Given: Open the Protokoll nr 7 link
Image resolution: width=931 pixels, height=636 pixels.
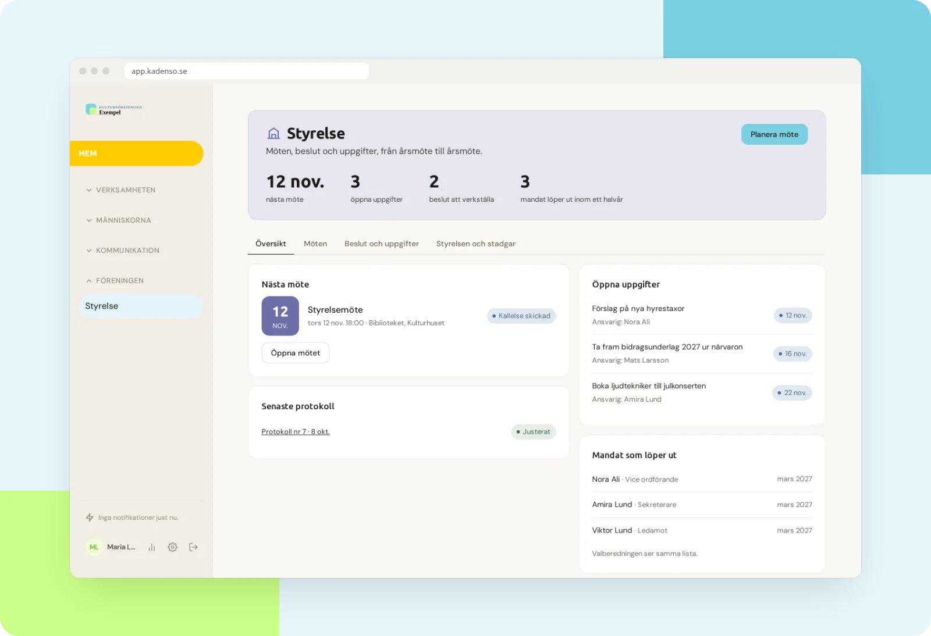Looking at the screenshot, I should point(296,432).
